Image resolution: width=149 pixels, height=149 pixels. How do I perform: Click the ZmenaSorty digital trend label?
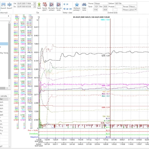(x=34, y=134)
